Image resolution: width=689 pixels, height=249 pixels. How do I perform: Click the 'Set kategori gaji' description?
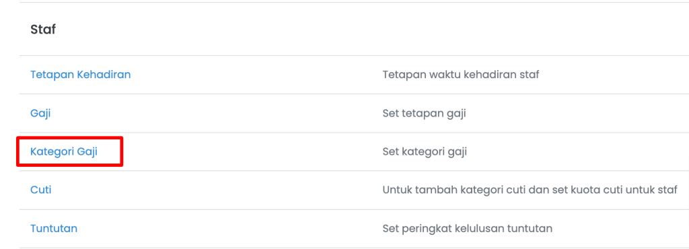tap(425, 152)
